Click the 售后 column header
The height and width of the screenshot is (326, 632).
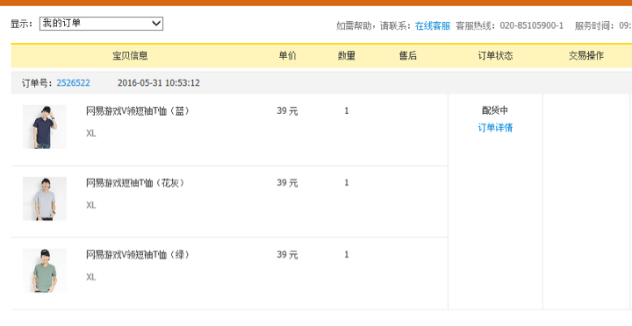[x=407, y=55]
